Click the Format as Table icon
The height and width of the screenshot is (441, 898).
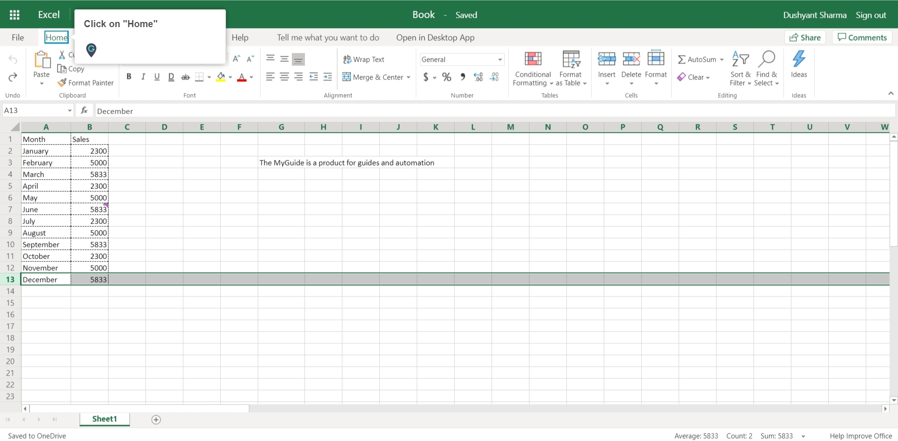point(571,60)
